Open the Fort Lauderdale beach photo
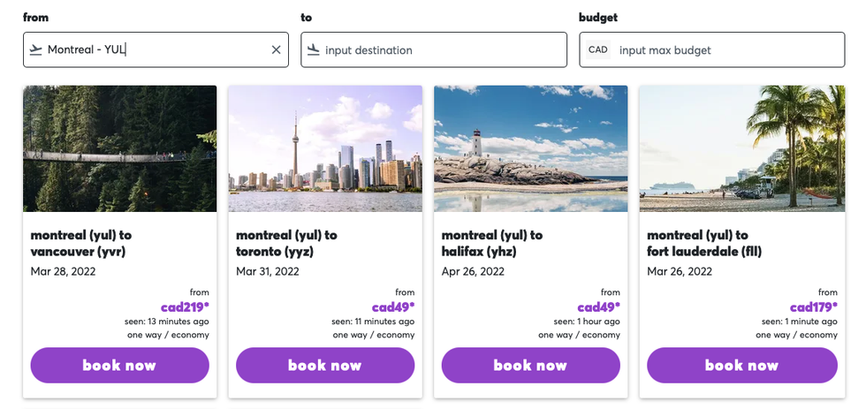 click(741, 148)
